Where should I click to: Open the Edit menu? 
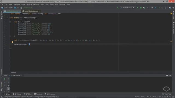pos(6,4)
